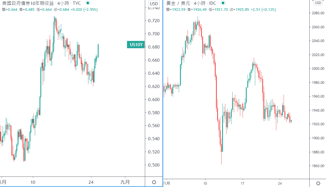
Task: Open right chart settings gear icon
Action: [318, 183]
